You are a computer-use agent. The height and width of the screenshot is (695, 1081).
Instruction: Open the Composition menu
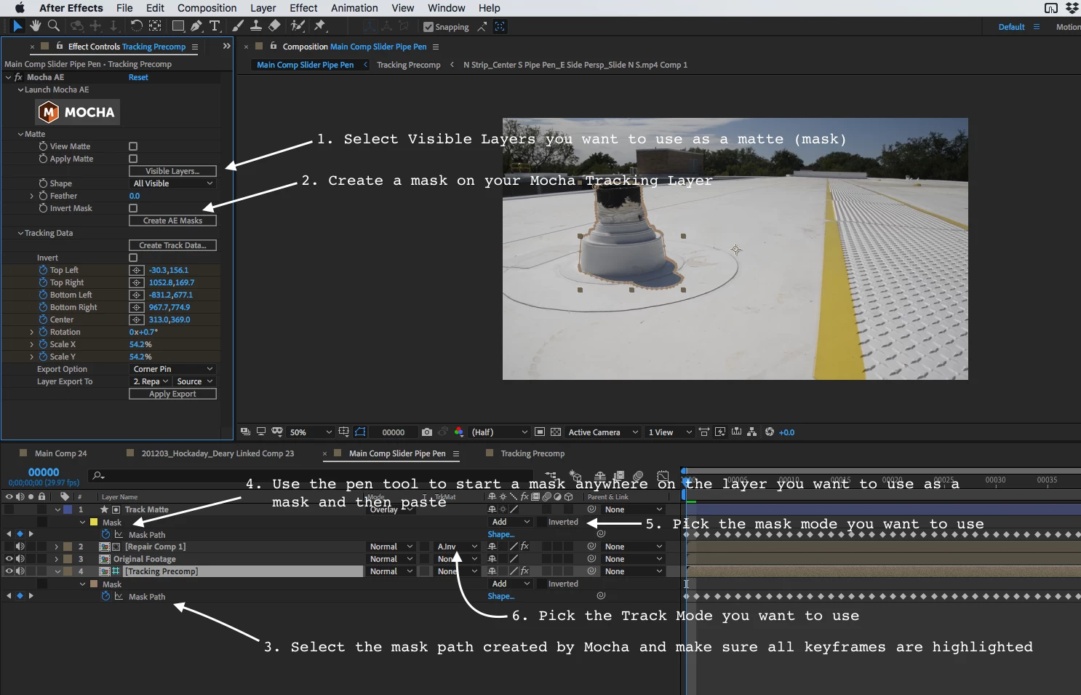[207, 8]
